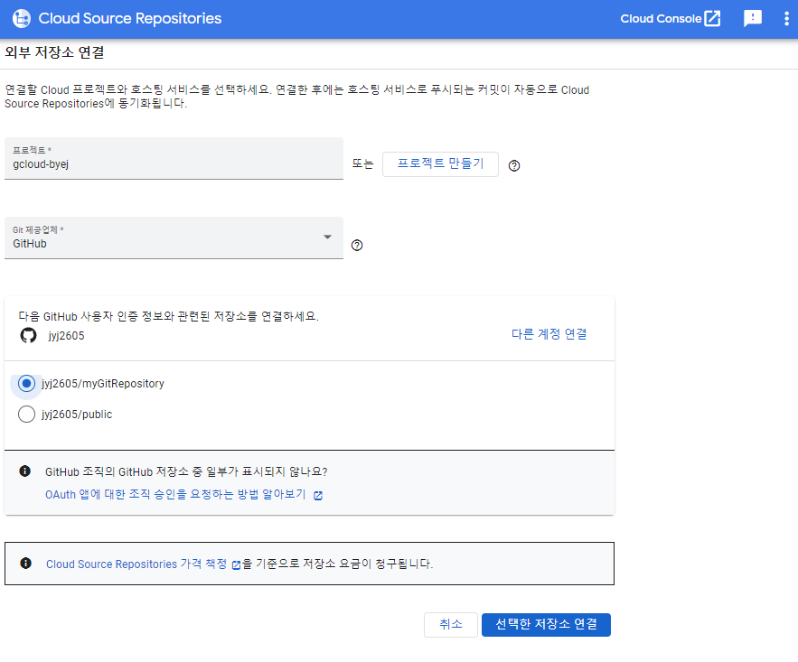Click info icon beside pricing notice

[25, 564]
